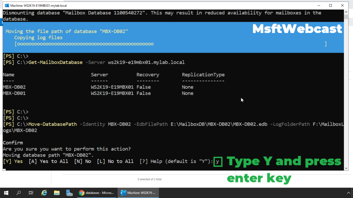Screen dimensions: 353x198
Task: Show hidden system tray icons
Action: [348, 193]
